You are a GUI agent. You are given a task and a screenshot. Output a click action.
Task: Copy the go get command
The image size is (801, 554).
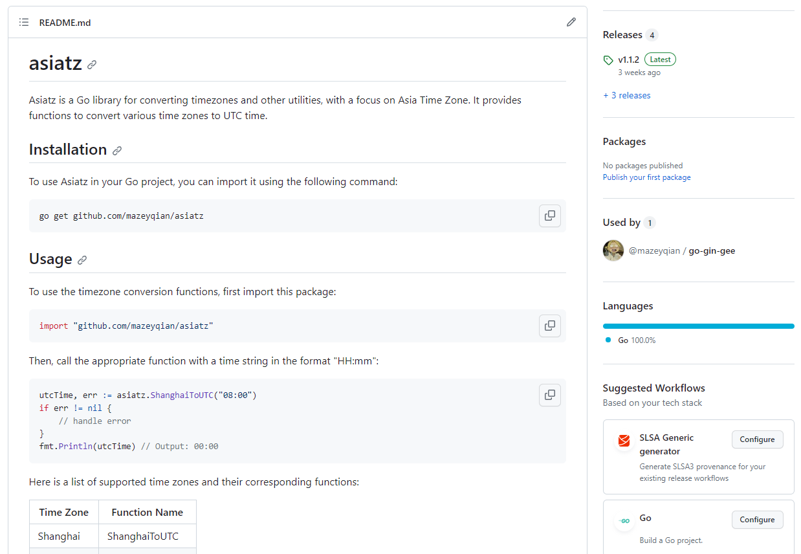click(x=549, y=216)
